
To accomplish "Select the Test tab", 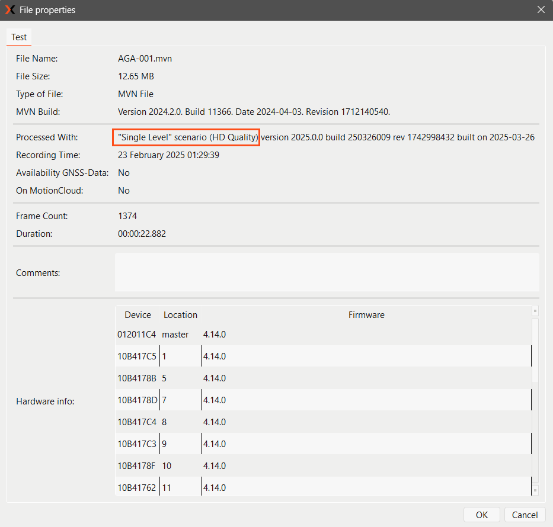I will pyautogui.click(x=19, y=37).
